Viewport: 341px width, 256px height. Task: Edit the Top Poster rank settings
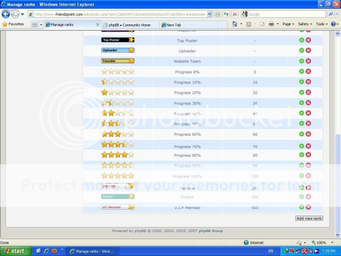[x=302, y=41]
